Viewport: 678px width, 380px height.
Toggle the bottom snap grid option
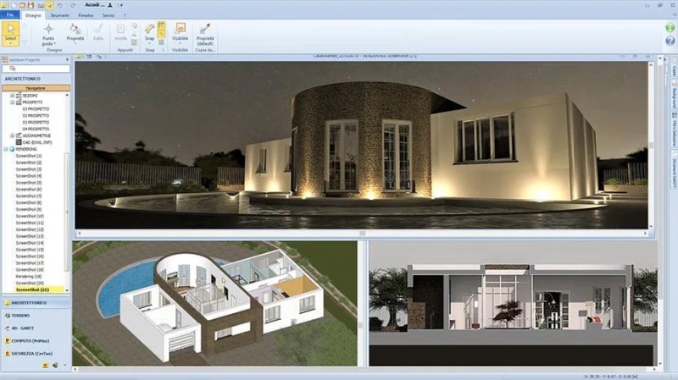coord(161,42)
